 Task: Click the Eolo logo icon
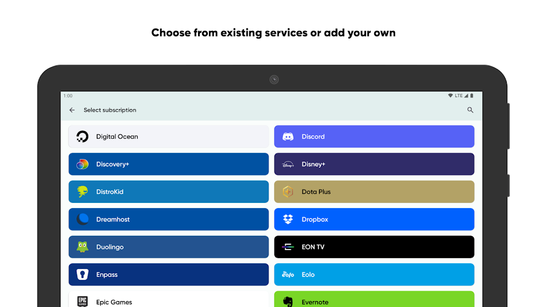pos(288,275)
